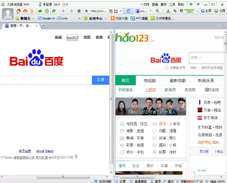This screenshot has width=227, height=183.
Task: Open the 帮助 menu
Action: click(x=181, y=5)
